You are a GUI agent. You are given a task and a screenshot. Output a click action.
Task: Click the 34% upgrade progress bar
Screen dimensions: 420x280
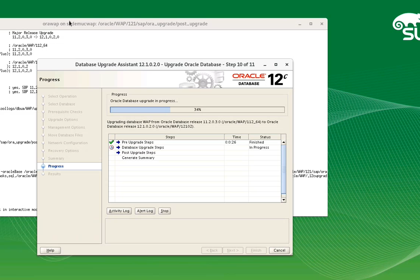point(197,110)
